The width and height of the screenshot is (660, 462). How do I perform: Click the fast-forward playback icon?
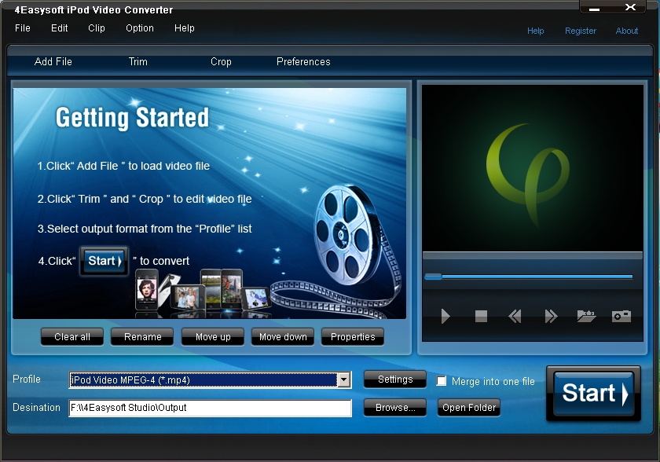coord(551,316)
